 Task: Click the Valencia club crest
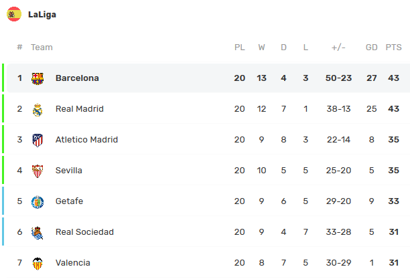[38, 264]
